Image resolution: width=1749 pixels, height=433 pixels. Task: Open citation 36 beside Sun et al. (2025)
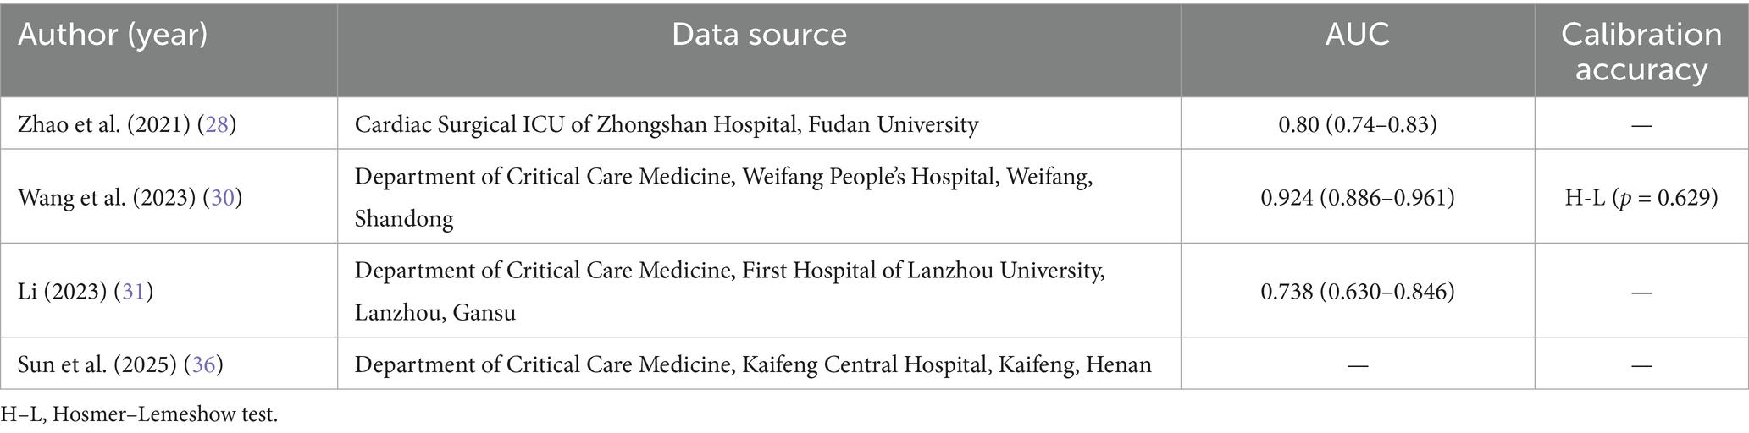point(203,364)
